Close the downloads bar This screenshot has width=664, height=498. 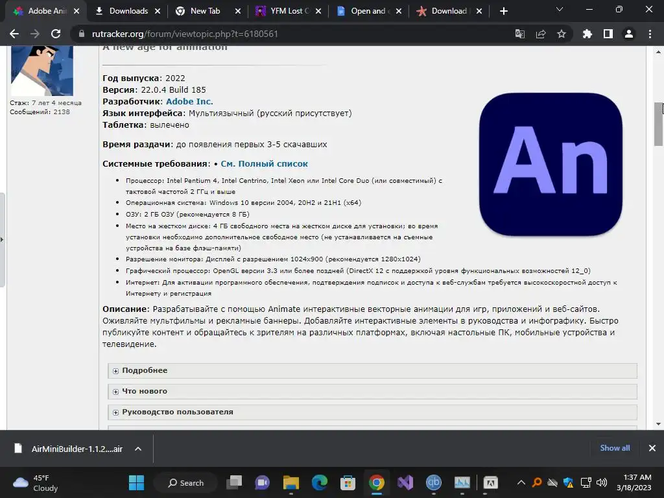pos(652,448)
